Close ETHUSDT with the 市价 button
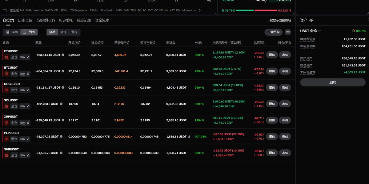The image size is (369, 184). click(x=285, y=55)
